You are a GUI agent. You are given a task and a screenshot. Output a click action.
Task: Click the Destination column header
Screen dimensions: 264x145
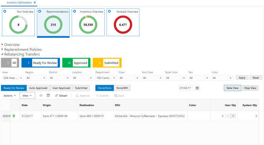point(96,105)
